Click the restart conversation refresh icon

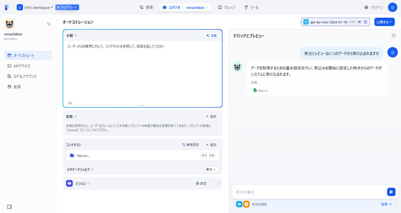393,36
